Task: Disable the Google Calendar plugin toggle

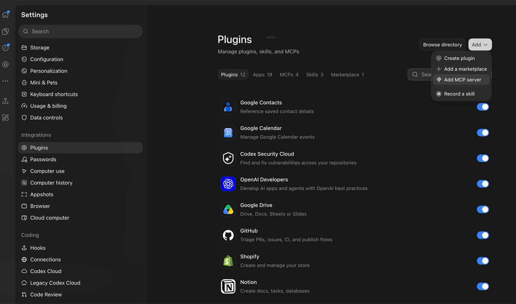Action: tap(483, 132)
